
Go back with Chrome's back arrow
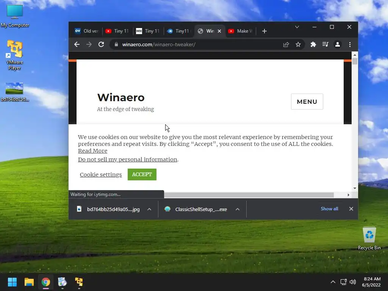(77, 45)
